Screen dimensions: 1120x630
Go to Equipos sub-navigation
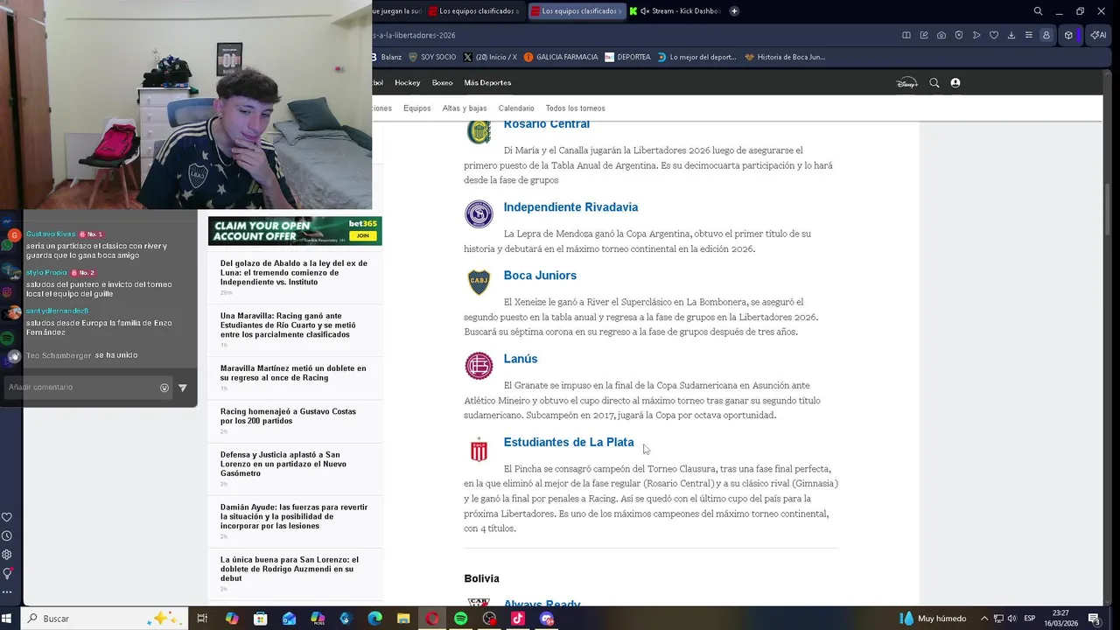tap(416, 108)
